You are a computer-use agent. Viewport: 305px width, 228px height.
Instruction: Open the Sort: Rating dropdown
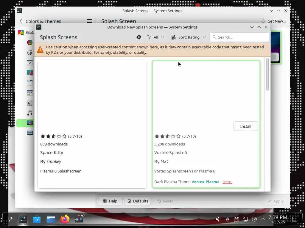tap(189, 37)
